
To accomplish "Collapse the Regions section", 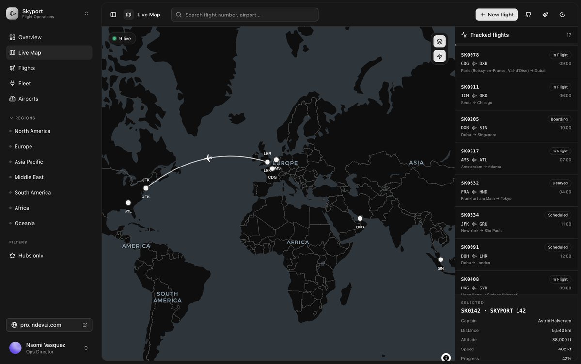I will click(22, 118).
